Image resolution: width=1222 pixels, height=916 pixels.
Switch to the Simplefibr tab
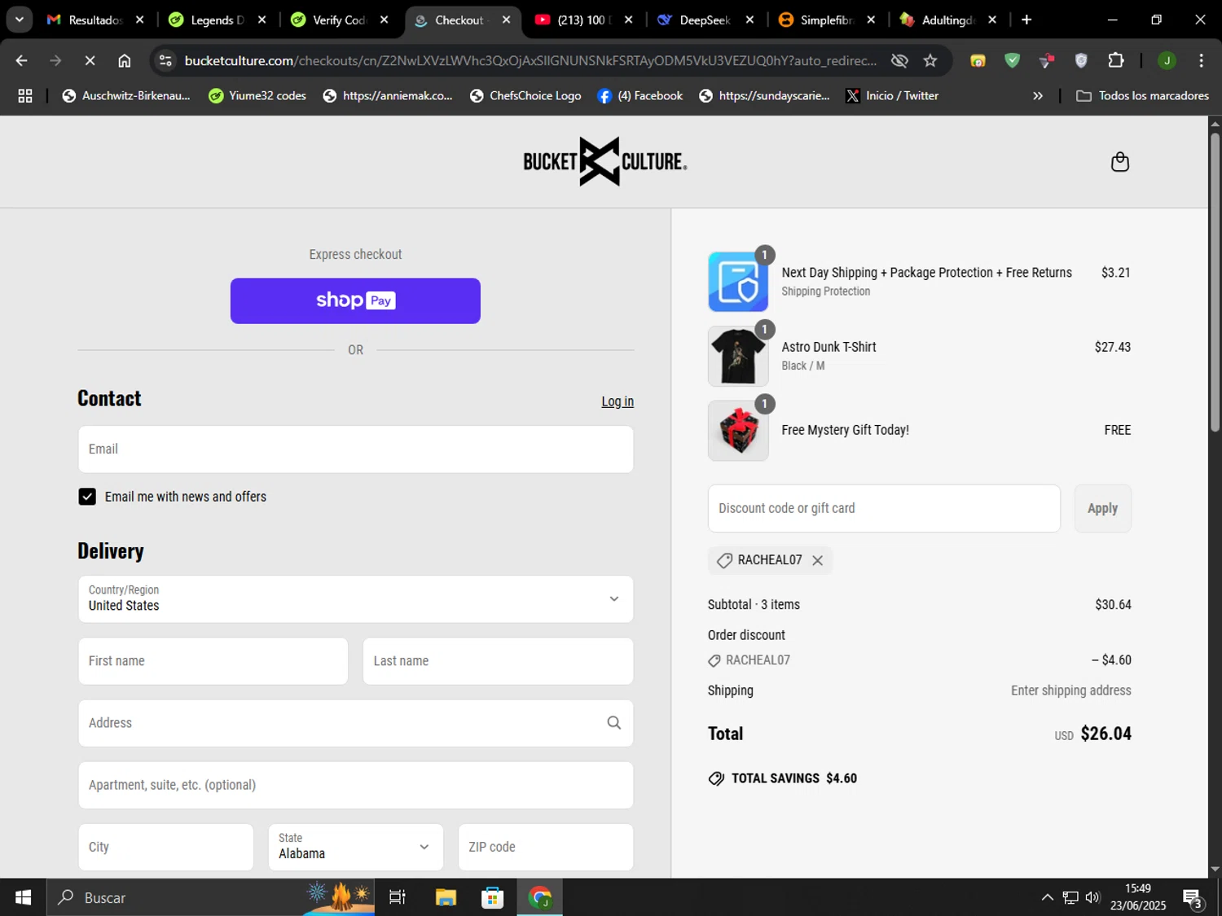pyautogui.click(x=826, y=20)
